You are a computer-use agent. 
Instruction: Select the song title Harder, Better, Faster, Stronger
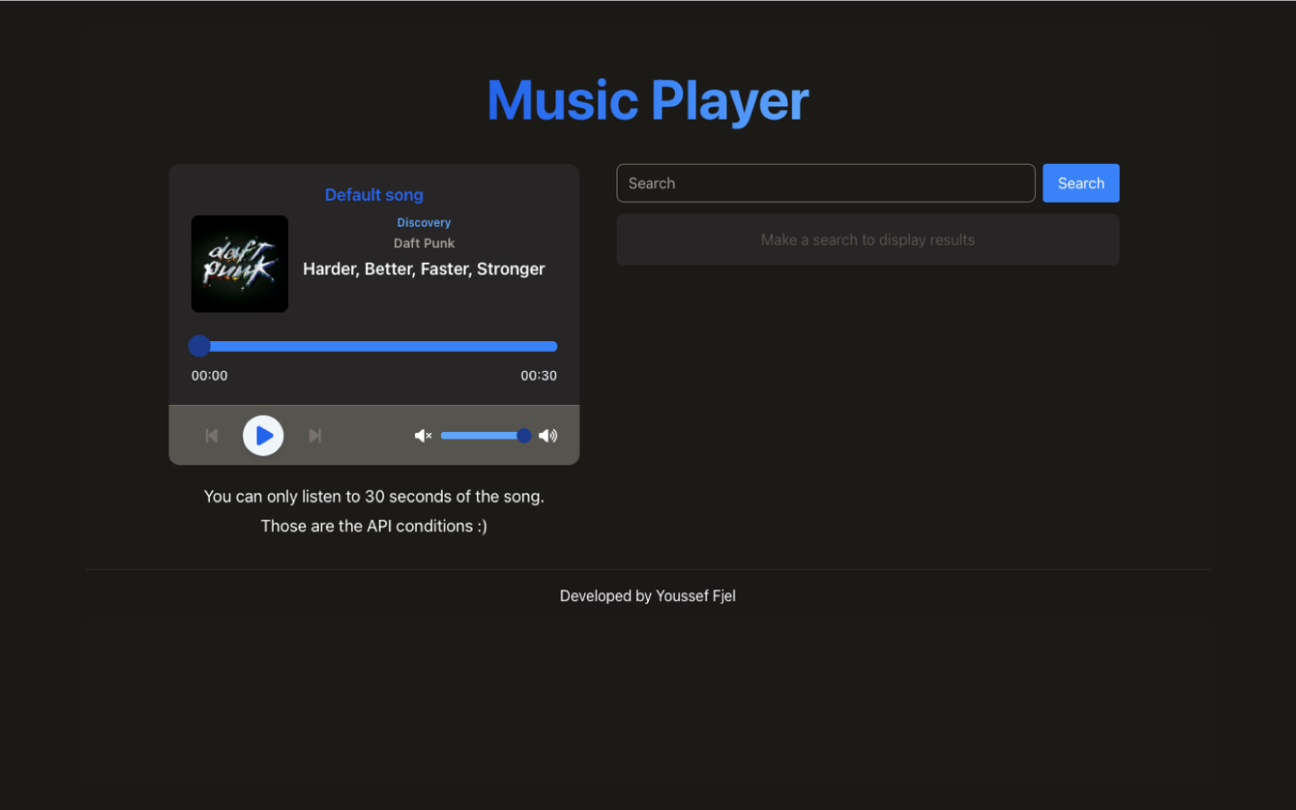424,268
